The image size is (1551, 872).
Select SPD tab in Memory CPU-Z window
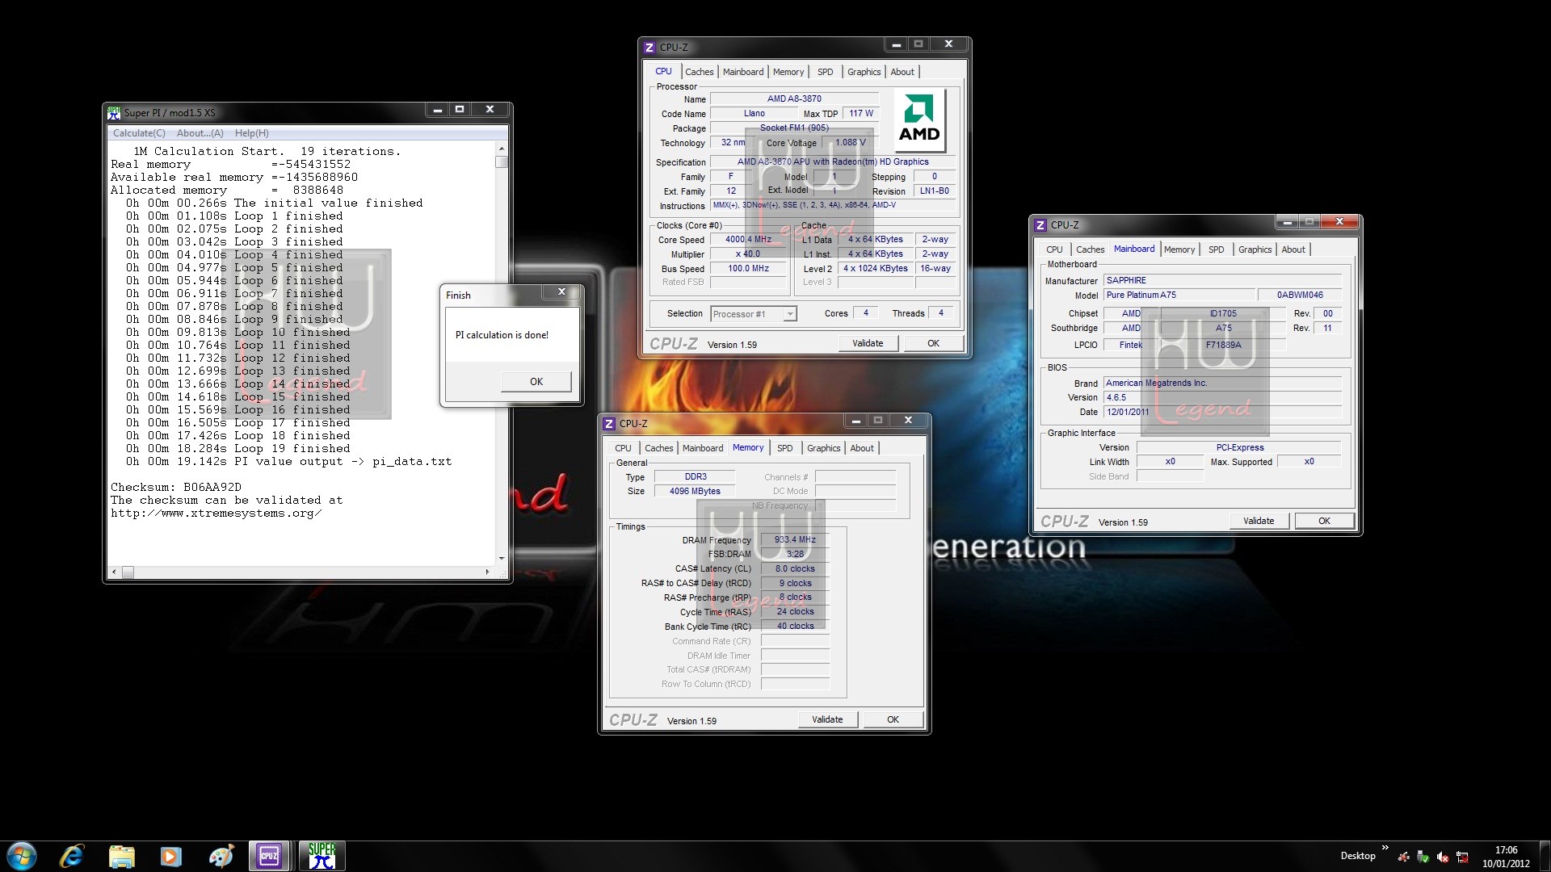click(x=785, y=448)
